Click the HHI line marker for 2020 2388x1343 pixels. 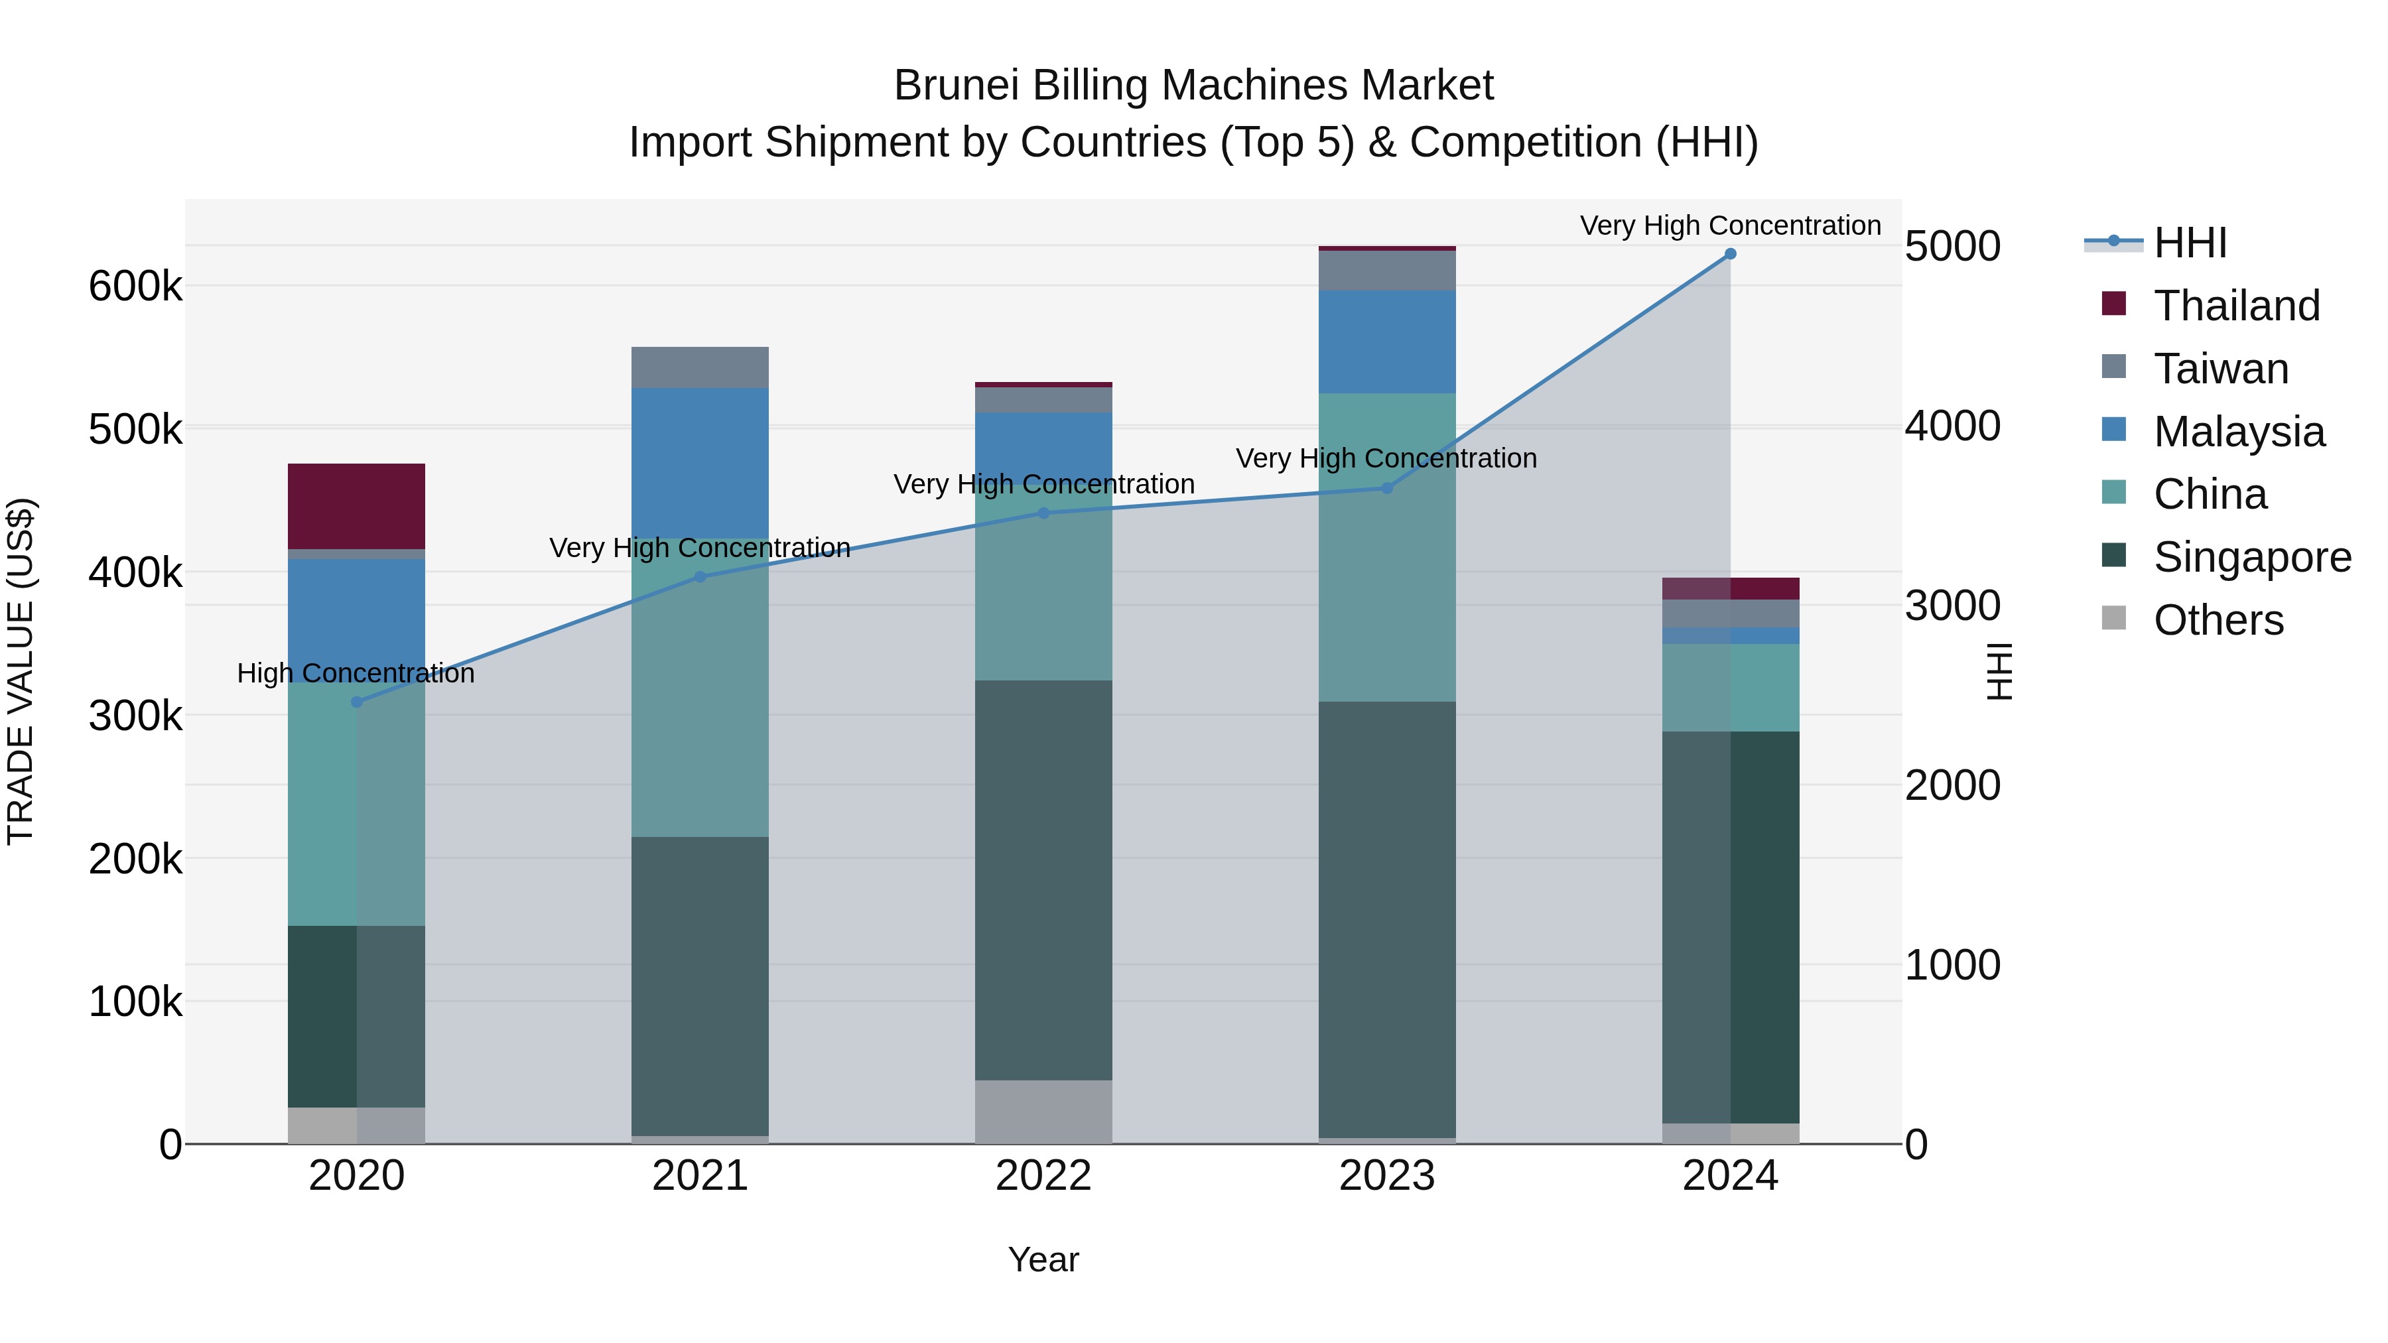click(357, 702)
